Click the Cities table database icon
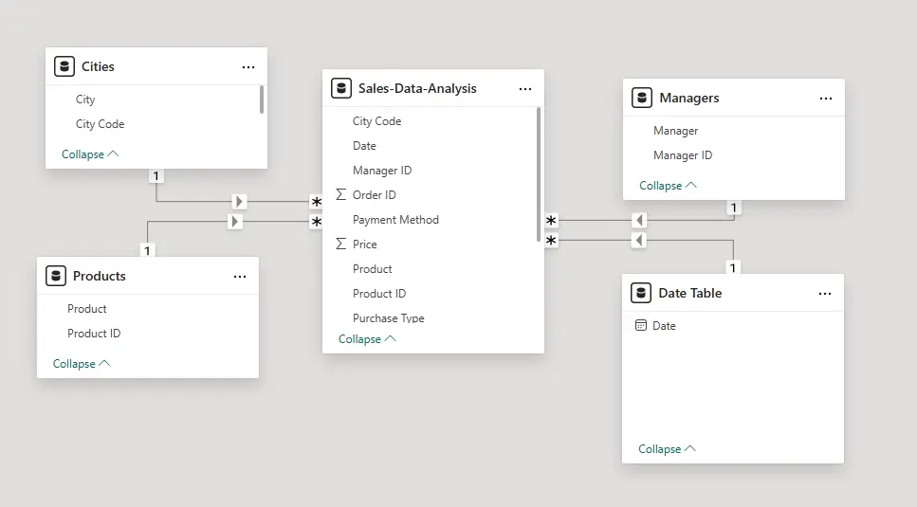This screenshot has width=917, height=507. tap(64, 66)
